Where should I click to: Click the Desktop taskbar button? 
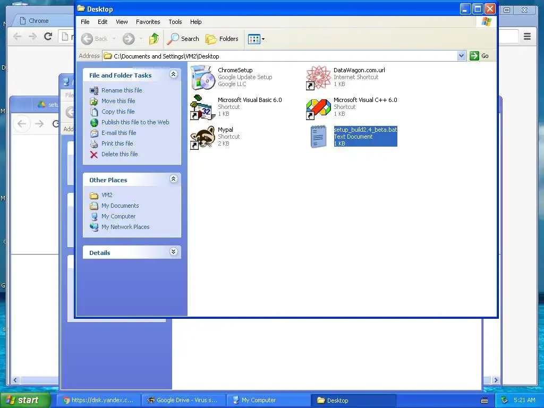[x=354, y=401]
